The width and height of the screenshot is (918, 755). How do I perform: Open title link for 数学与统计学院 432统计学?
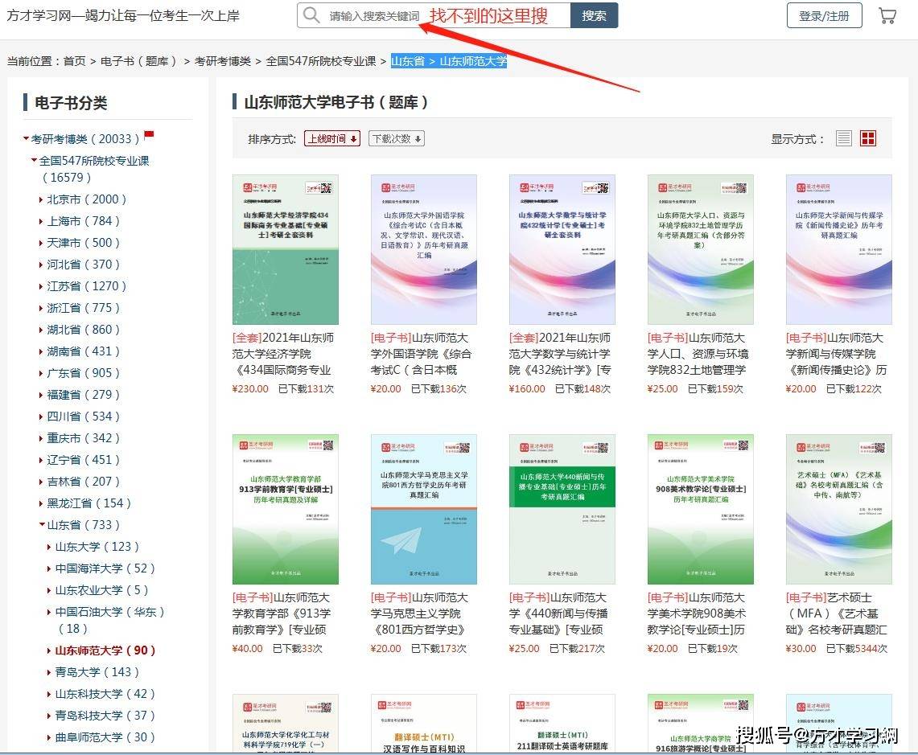pos(560,354)
